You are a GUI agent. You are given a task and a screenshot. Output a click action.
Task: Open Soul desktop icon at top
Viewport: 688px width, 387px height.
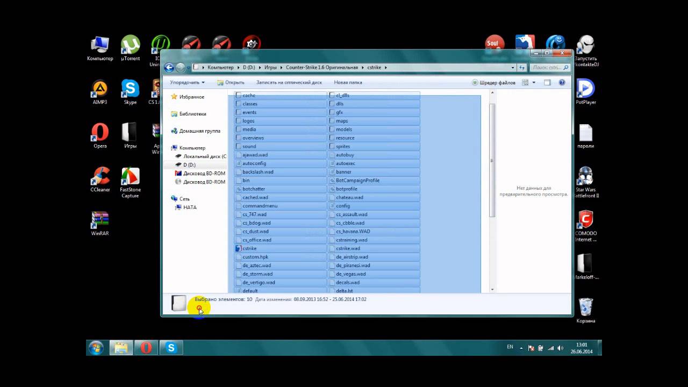point(494,44)
